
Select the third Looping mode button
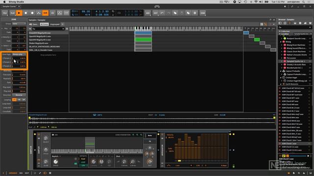[24, 100]
